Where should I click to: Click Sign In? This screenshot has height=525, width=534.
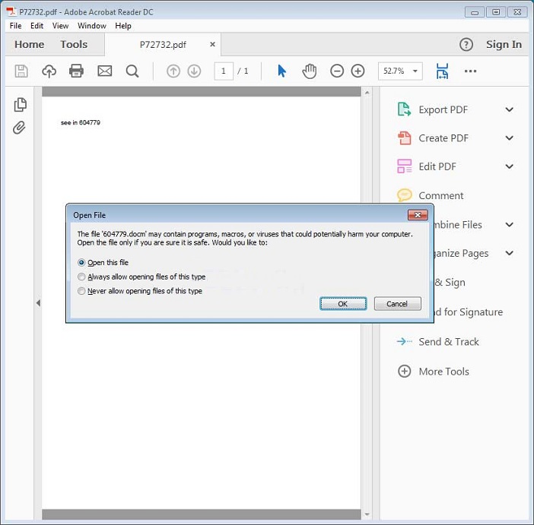coord(504,45)
